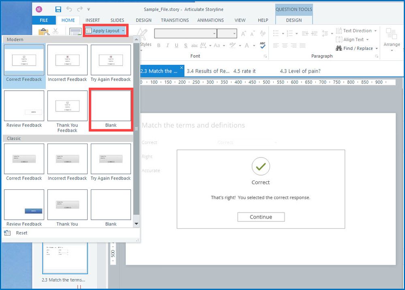The height and width of the screenshot is (290, 405).
Task: Open the TRANSITIONS ribbon tab
Action: (x=175, y=20)
